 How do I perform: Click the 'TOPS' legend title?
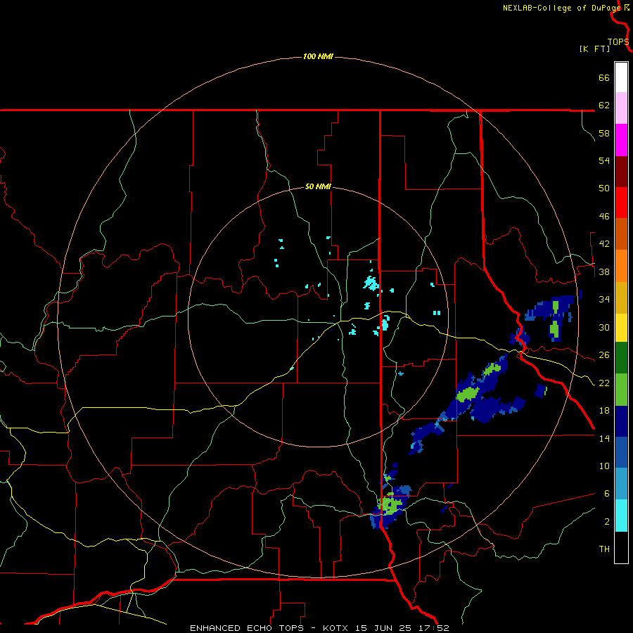coord(618,42)
